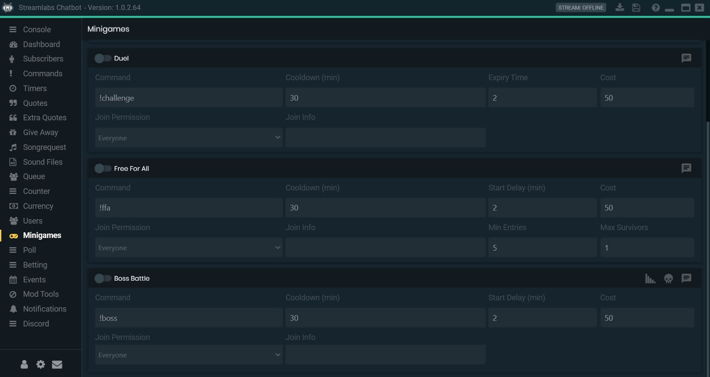Enable the Free For All toggle

tap(103, 169)
